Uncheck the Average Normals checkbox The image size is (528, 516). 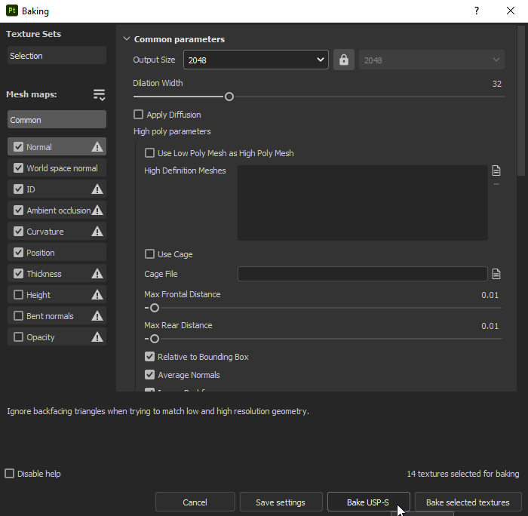[x=149, y=375]
